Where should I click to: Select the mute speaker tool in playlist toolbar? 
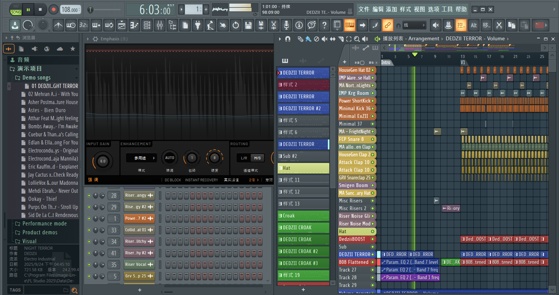(x=324, y=39)
